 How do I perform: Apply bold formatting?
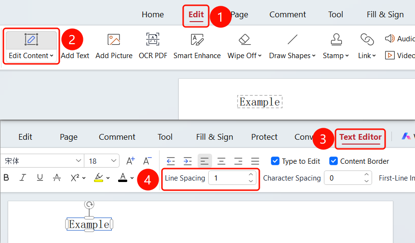tap(6, 178)
